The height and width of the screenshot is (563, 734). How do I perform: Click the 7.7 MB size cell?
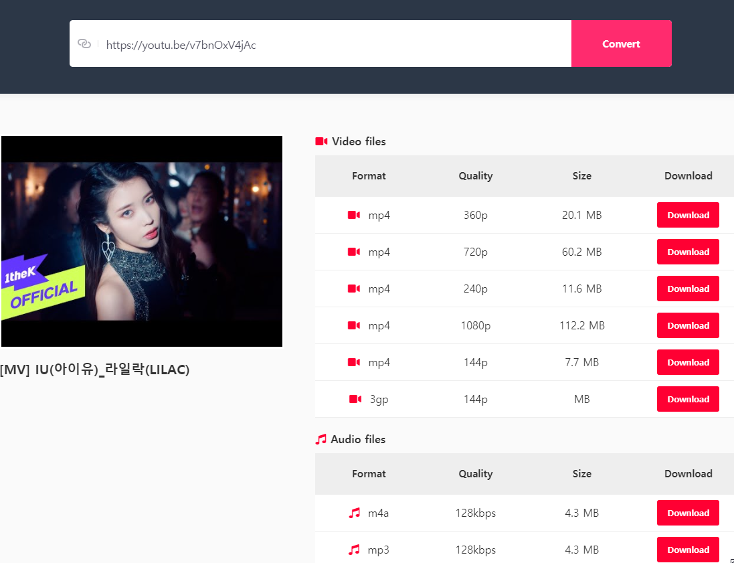(582, 362)
